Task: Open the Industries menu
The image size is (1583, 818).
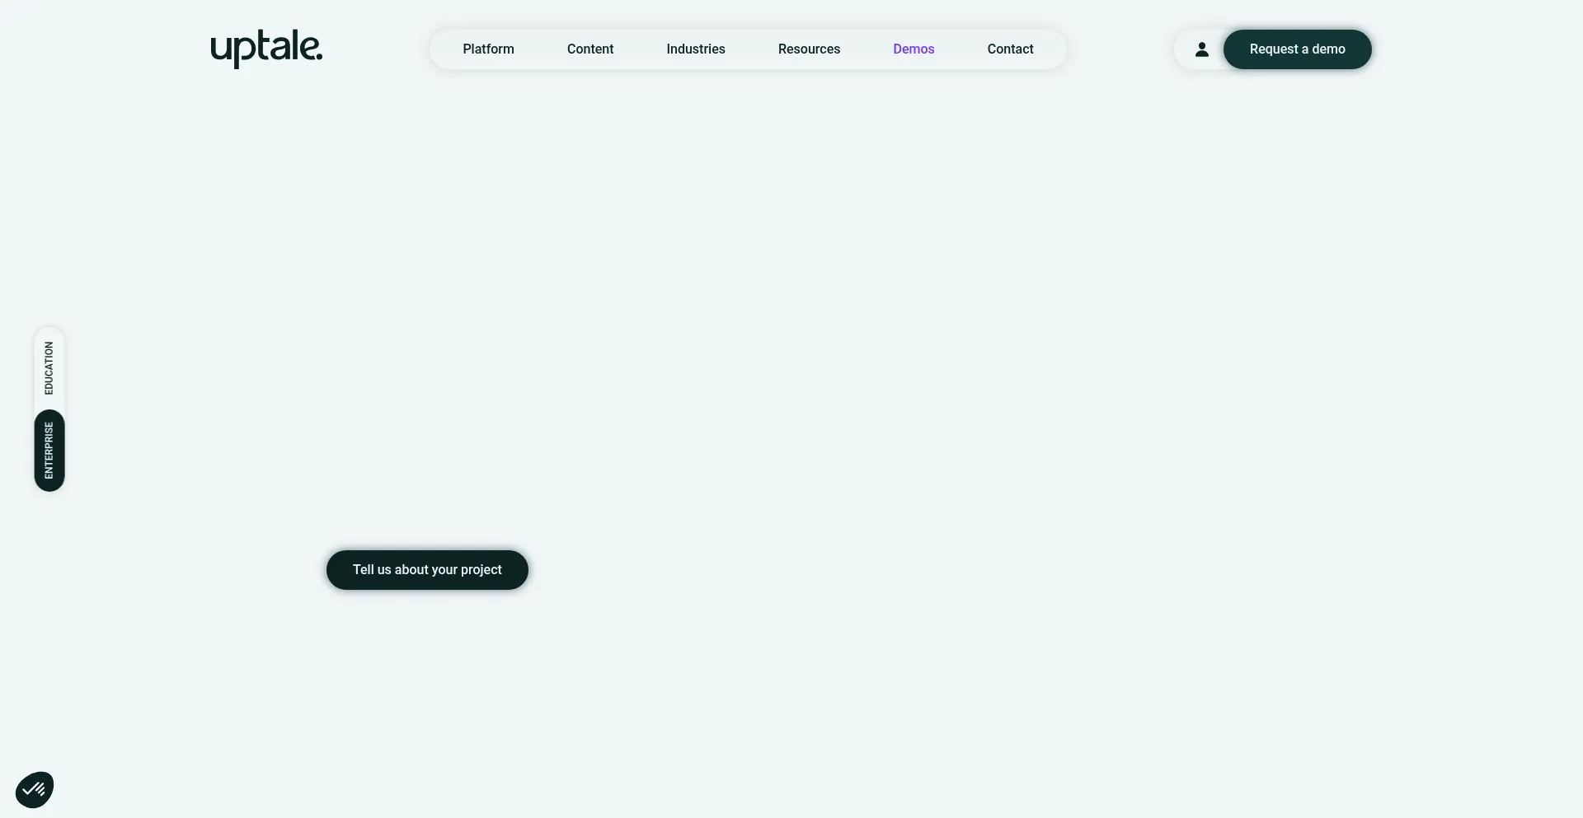Action: [696, 49]
